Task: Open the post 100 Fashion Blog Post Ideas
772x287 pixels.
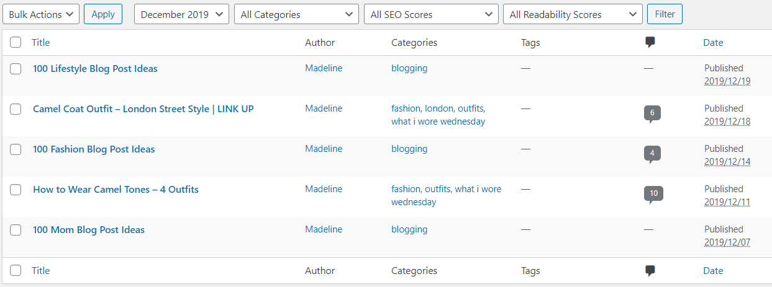Action: 94,149
